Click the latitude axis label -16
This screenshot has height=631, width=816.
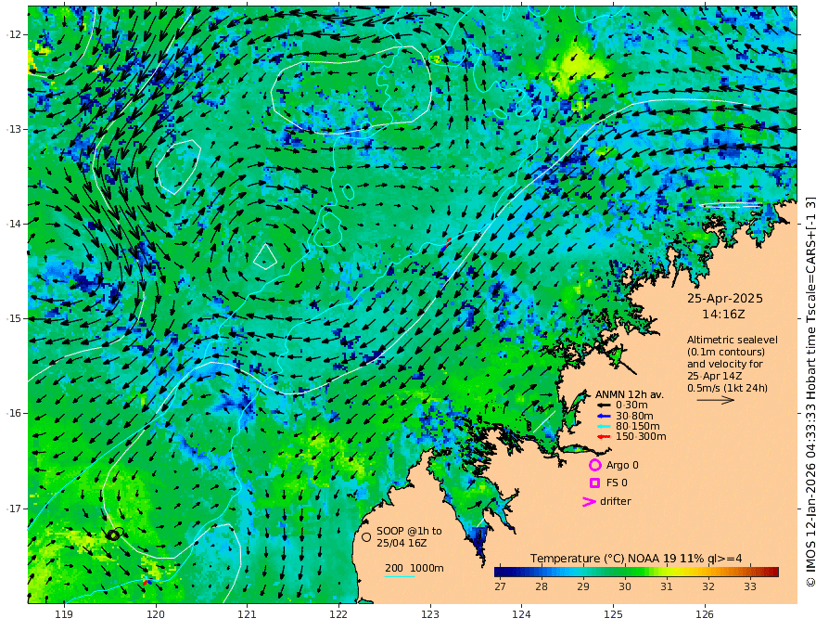click(x=14, y=413)
